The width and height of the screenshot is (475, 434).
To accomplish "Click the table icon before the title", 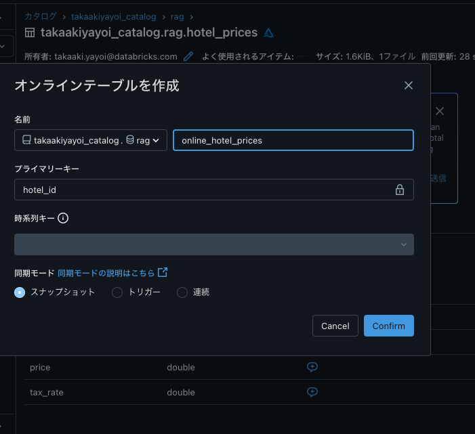I will click(30, 32).
